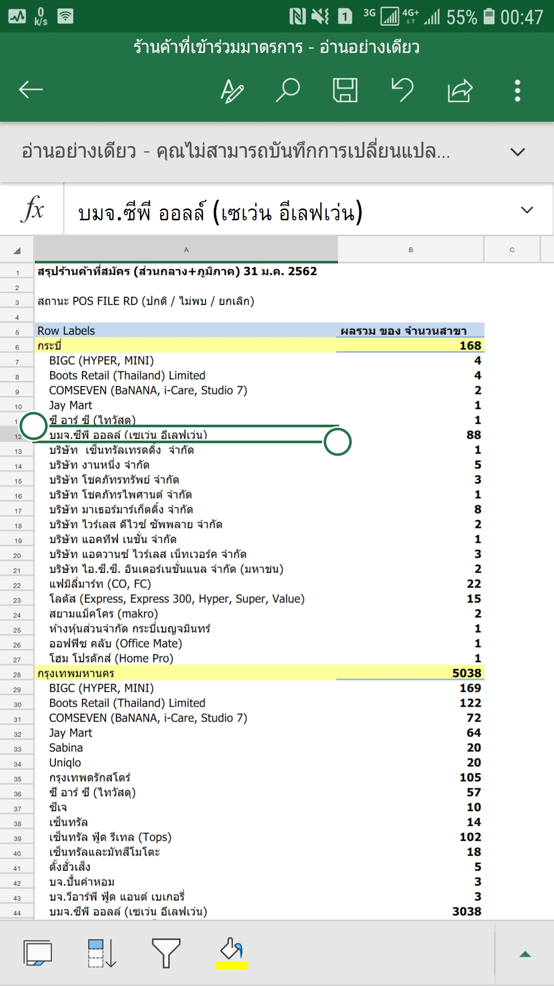The image size is (554, 986).
Task: Tap the muted sound status icon
Action: (x=321, y=16)
